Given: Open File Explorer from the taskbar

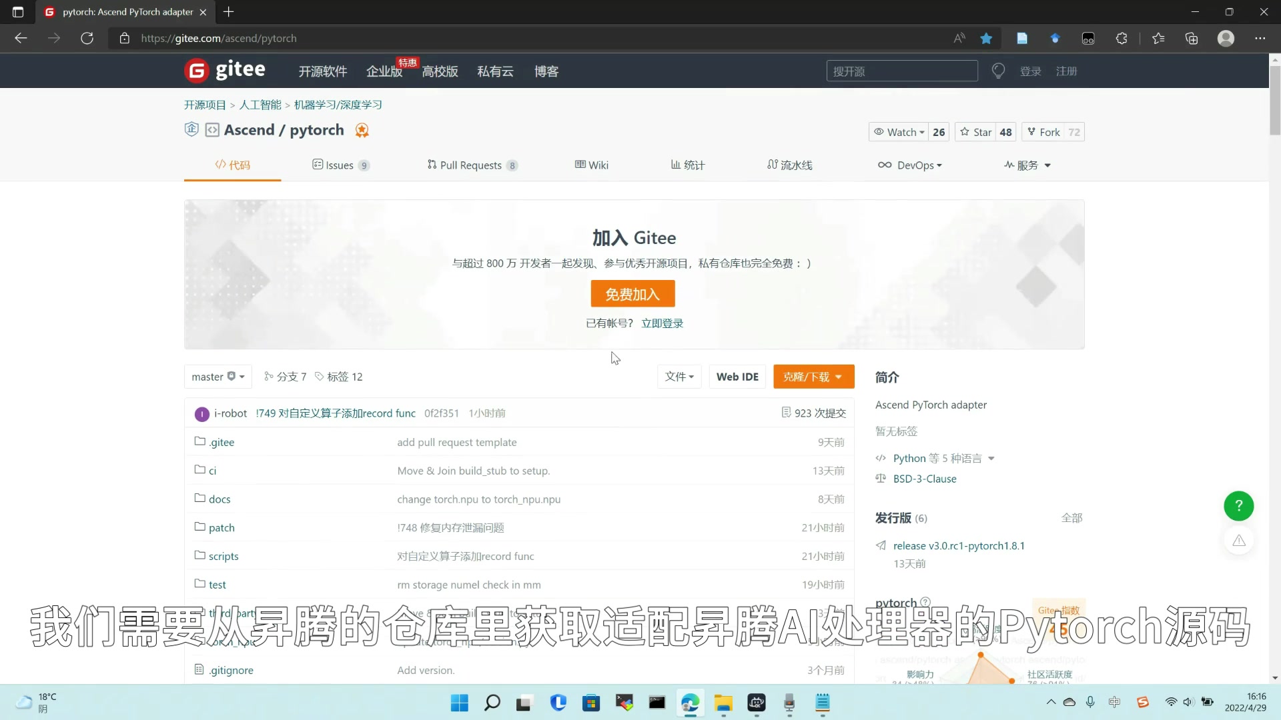Looking at the screenshot, I should pos(723,703).
